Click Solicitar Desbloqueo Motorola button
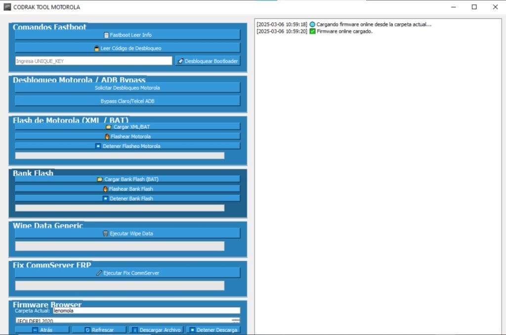The image size is (506, 335). [x=127, y=88]
